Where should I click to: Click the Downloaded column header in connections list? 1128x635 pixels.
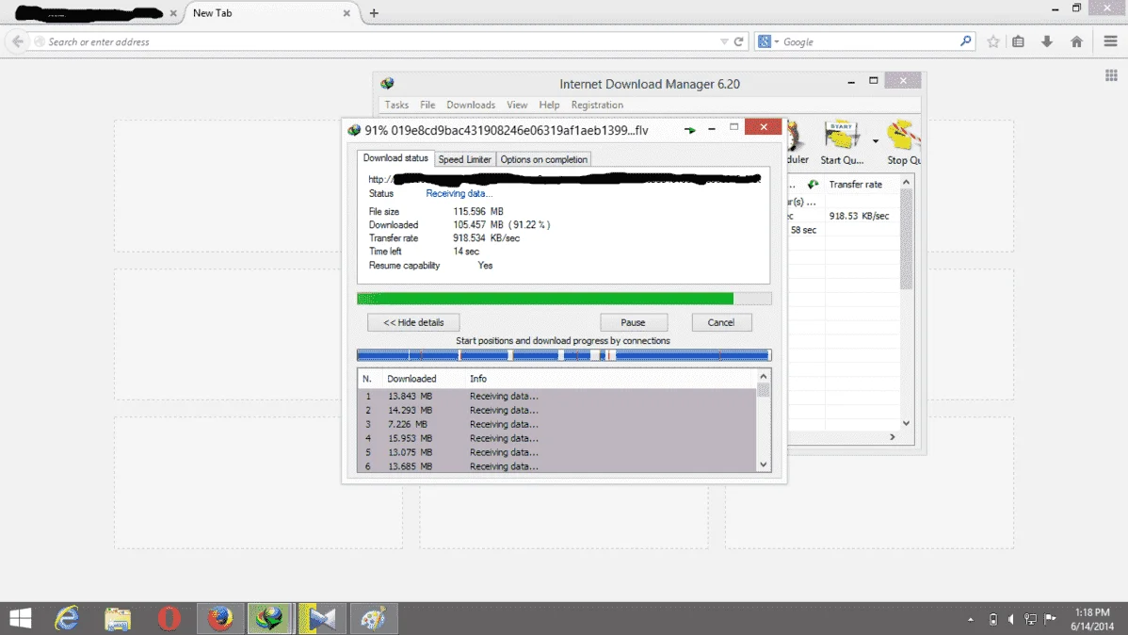tap(411, 379)
